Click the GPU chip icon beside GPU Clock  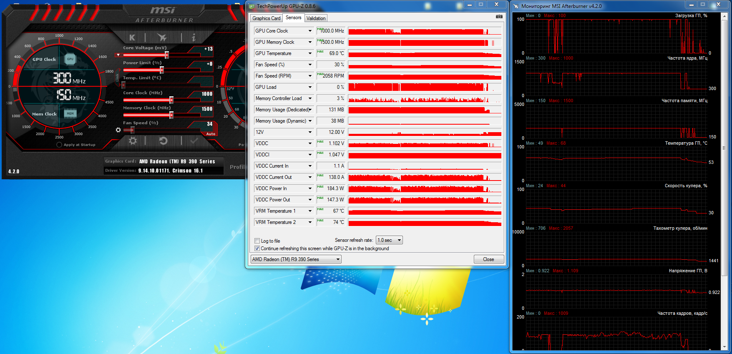(x=70, y=59)
